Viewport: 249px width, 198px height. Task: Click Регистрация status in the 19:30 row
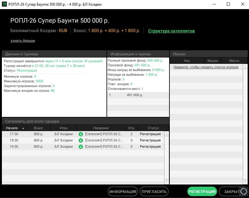tap(150, 146)
